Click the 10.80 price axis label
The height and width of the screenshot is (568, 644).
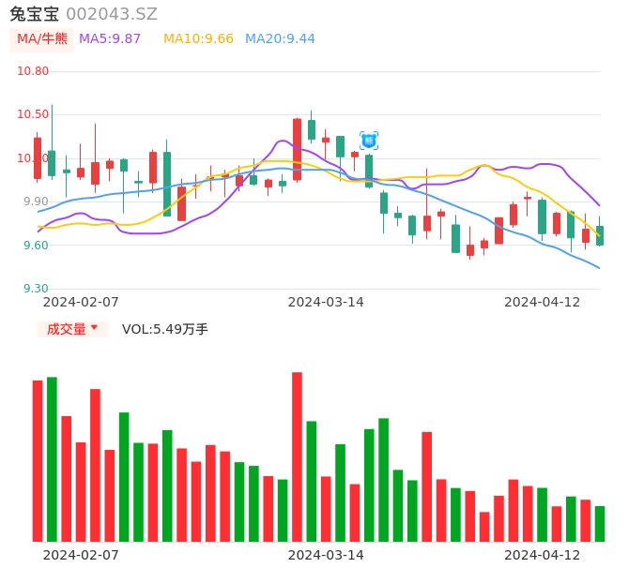point(33,71)
